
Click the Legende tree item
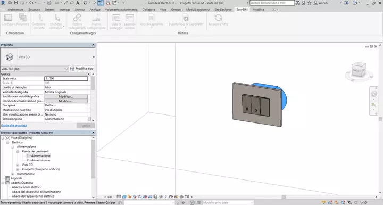[16, 178]
